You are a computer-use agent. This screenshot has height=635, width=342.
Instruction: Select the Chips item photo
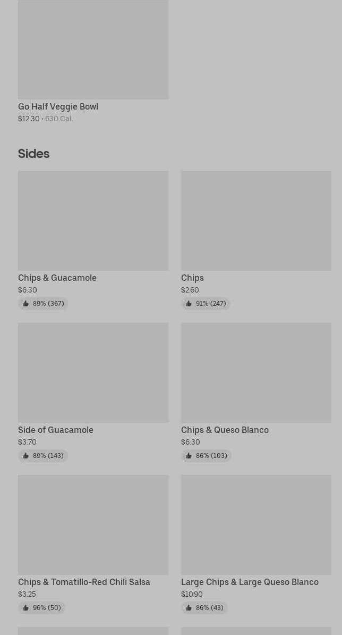(x=256, y=220)
